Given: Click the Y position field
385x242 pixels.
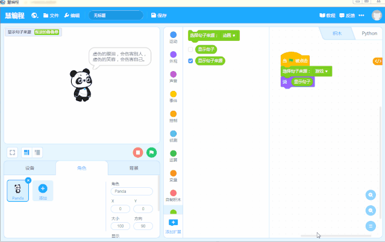Looking at the screenshot, I should pos(143,209).
